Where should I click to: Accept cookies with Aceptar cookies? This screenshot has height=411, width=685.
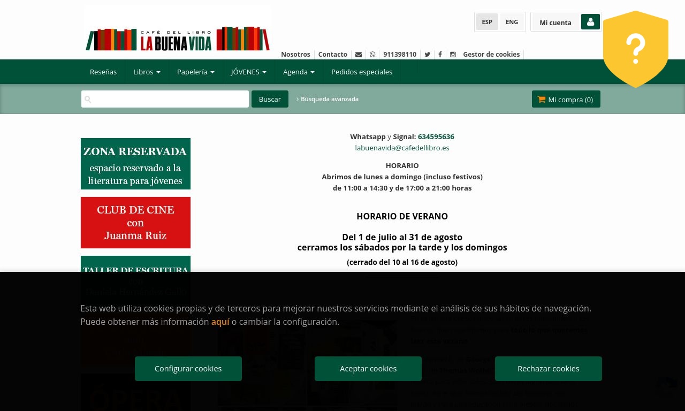pos(368,369)
